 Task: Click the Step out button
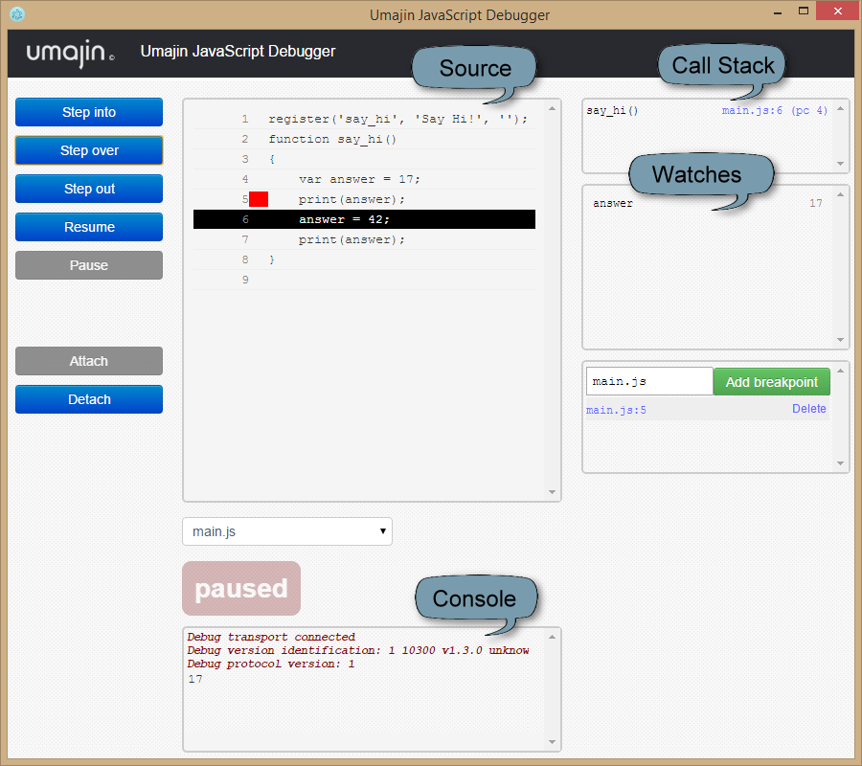click(x=88, y=189)
